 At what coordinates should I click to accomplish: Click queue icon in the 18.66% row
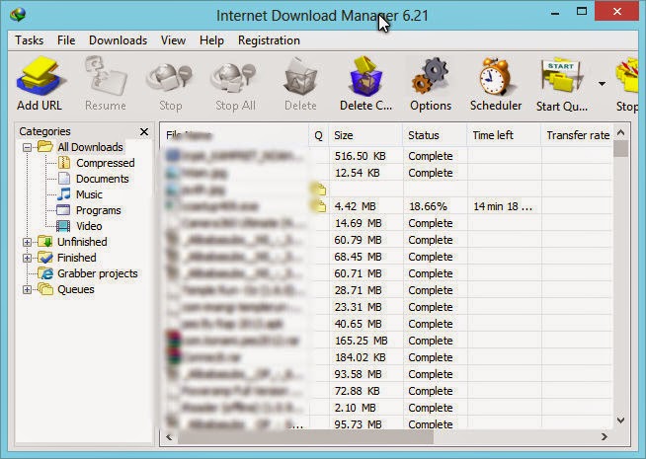pos(319,205)
